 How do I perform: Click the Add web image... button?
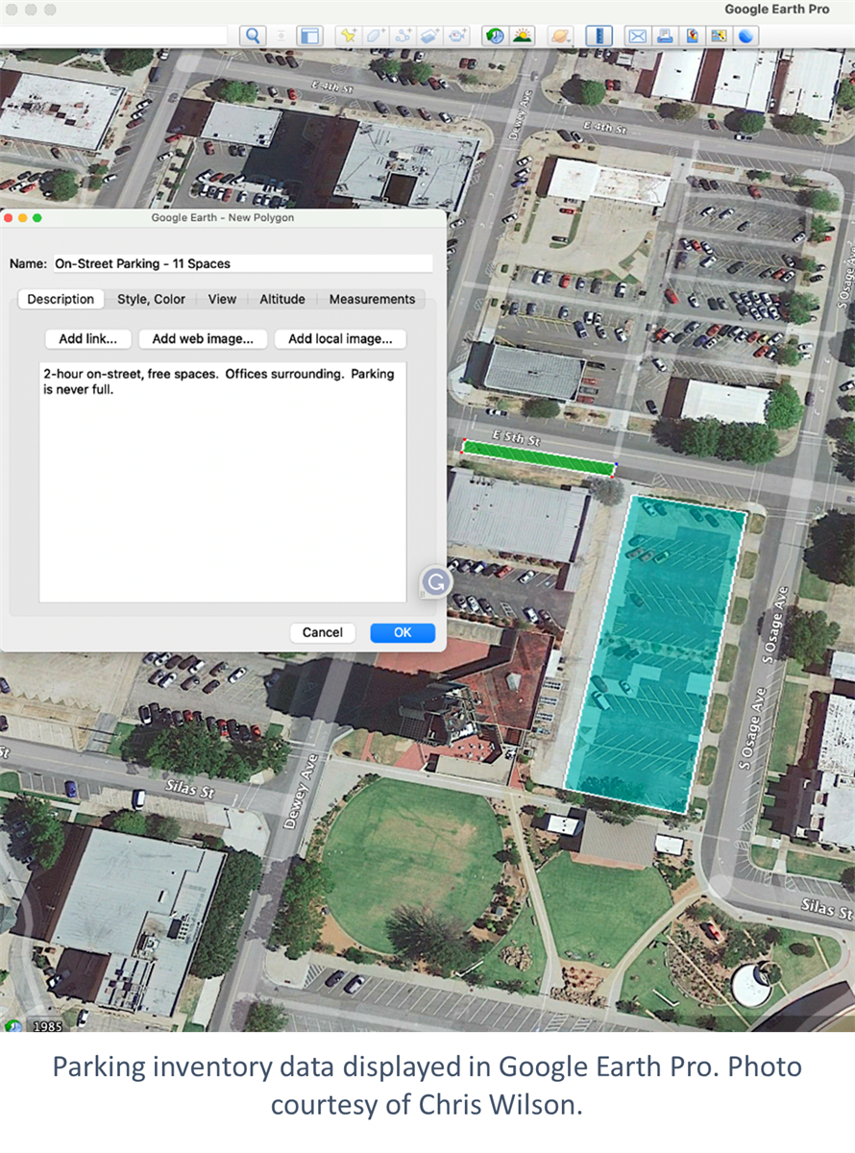tap(203, 339)
